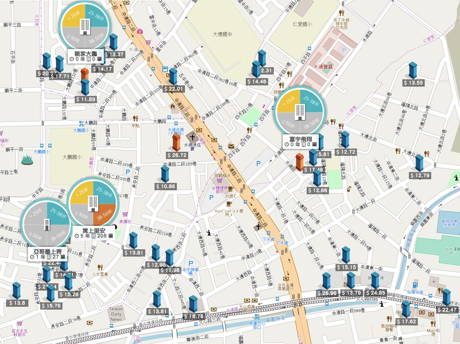Click the building marker priced $12.79
The width and height of the screenshot is (460, 344).
pyautogui.click(x=419, y=163)
